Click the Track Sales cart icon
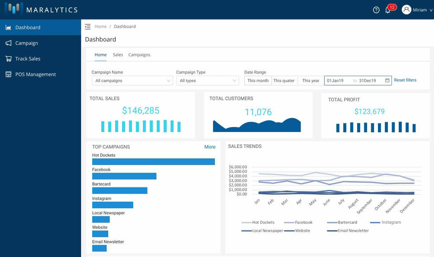434x257 pixels. coord(8,59)
